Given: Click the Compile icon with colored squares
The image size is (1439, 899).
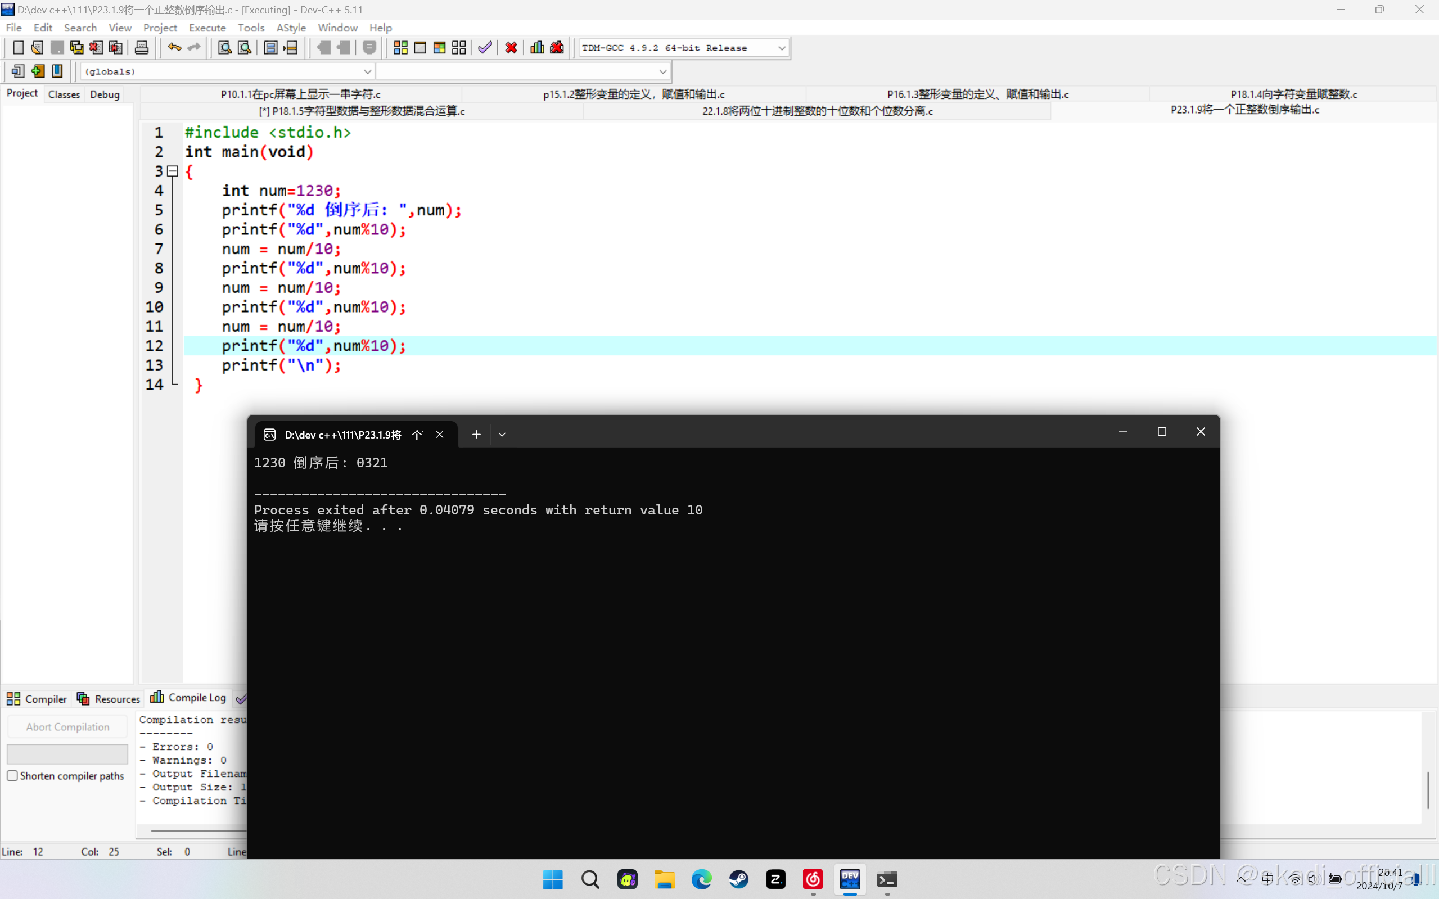Looking at the screenshot, I should coord(400,48).
